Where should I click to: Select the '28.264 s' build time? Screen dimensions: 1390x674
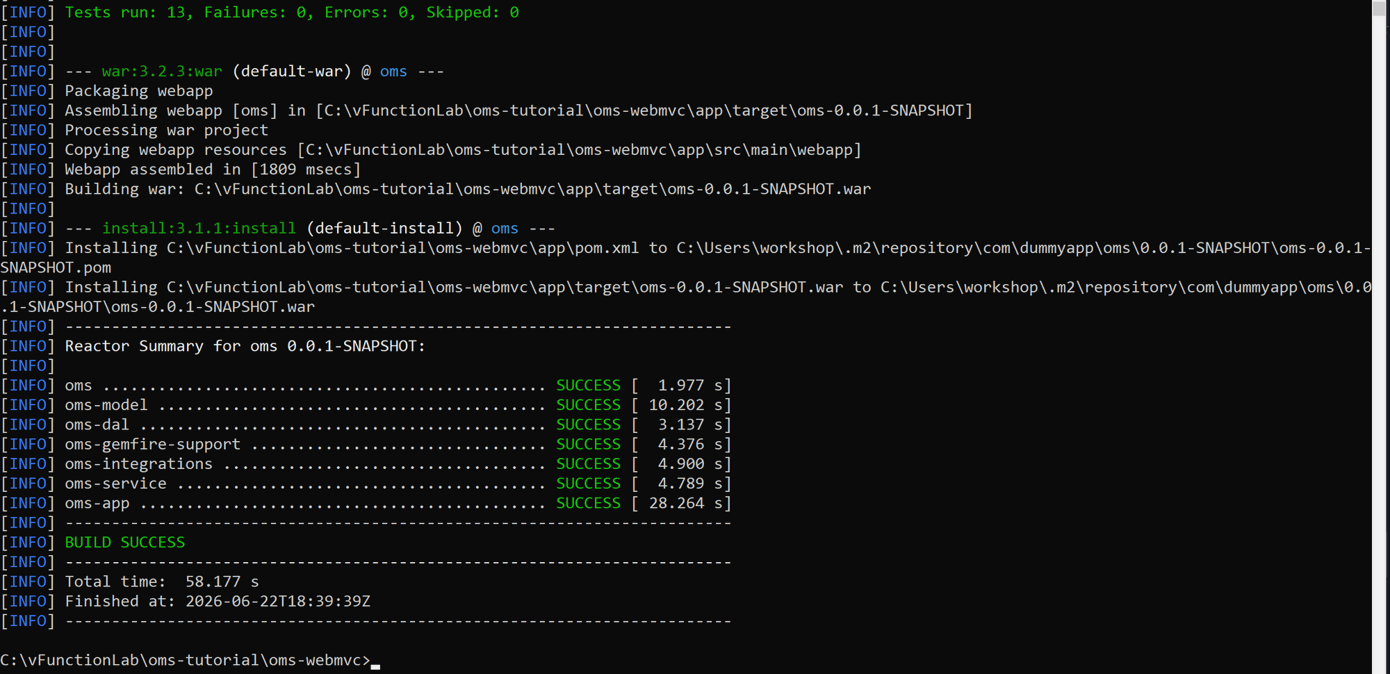(x=685, y=503)
